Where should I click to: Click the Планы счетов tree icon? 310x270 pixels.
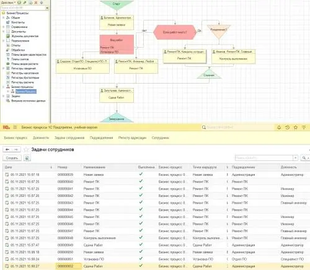tap(8, 59)
